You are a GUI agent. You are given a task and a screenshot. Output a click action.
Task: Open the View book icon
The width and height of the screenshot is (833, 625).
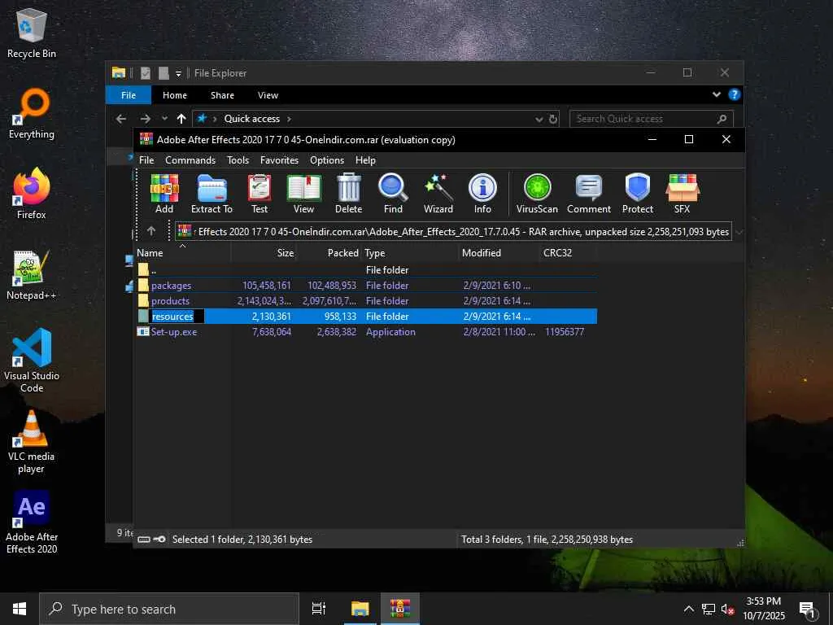304,194
